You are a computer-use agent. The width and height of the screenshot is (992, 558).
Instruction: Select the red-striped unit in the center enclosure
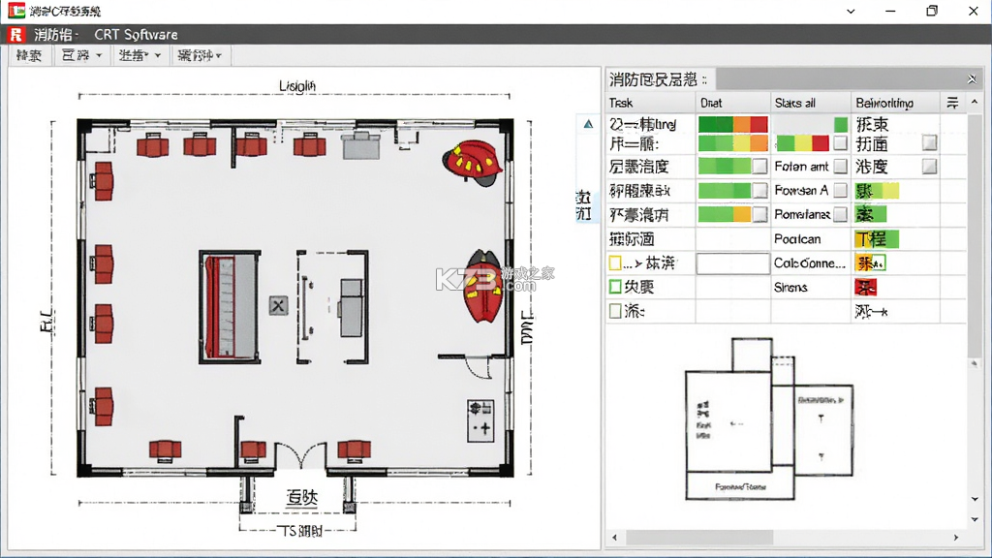click(x=230, y=307)
